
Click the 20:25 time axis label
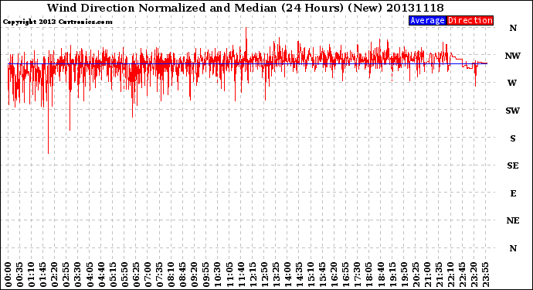(416, 275)
